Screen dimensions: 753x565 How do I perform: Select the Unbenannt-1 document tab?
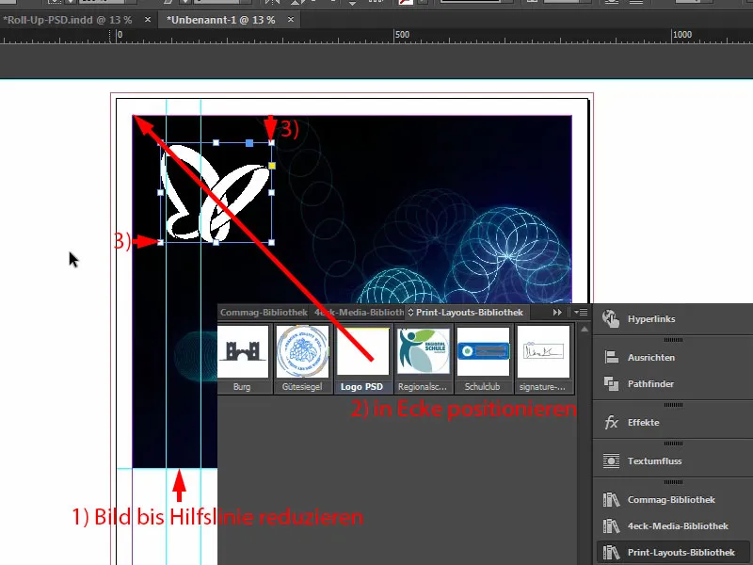[220, 20]
